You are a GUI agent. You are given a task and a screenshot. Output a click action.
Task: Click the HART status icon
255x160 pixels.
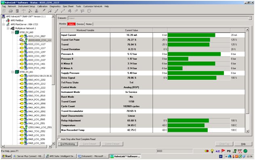(240, 151)
